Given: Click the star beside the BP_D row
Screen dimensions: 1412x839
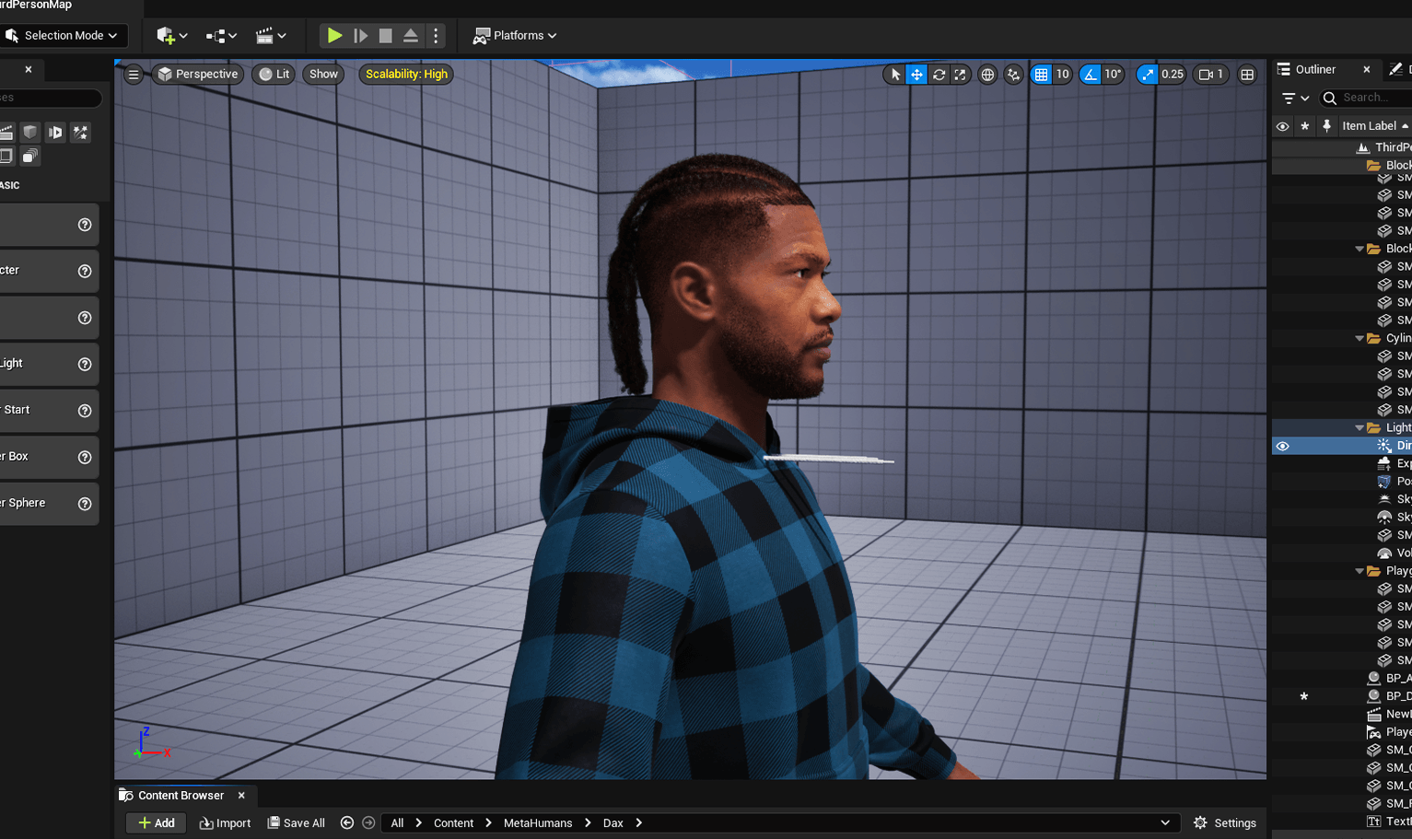Looking at the screenshot, I should [1304, 696].
